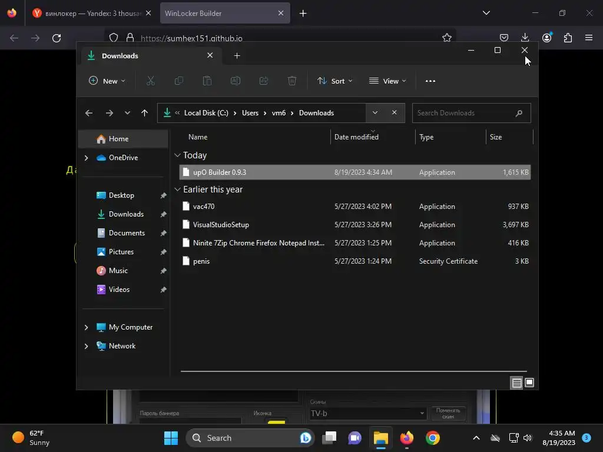This screenshot has height=452, width=603.
Task: Expand Network in the navigation pane
Action: click(x=86, y=346)
